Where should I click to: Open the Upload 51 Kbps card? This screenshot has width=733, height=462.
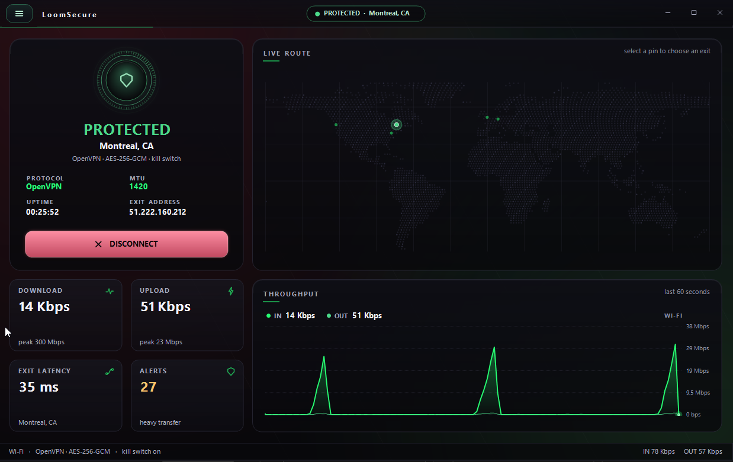click(x=187, y=315)
